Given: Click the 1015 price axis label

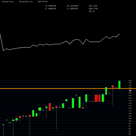Looking at the screenshot, I should coord(130,121).
